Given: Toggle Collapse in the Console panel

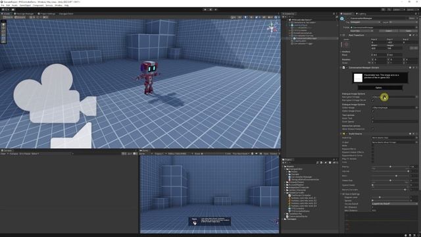Looking at the screenshot, I should [14, 153].
